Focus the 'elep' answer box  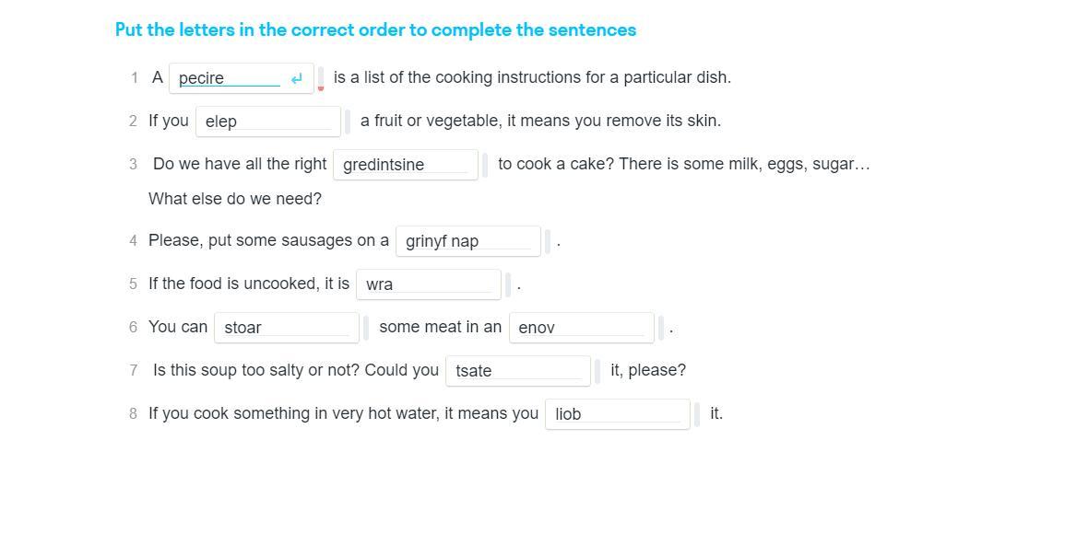point(267,122)
